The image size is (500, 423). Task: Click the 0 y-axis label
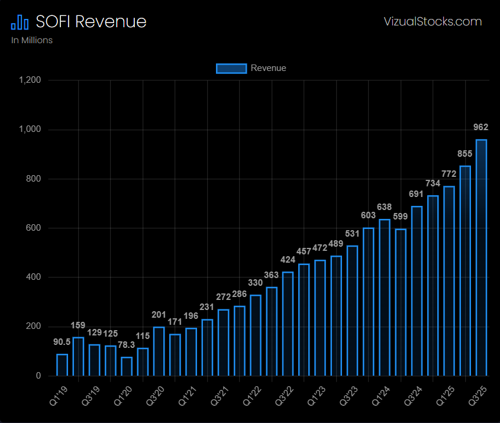[38, 376]
